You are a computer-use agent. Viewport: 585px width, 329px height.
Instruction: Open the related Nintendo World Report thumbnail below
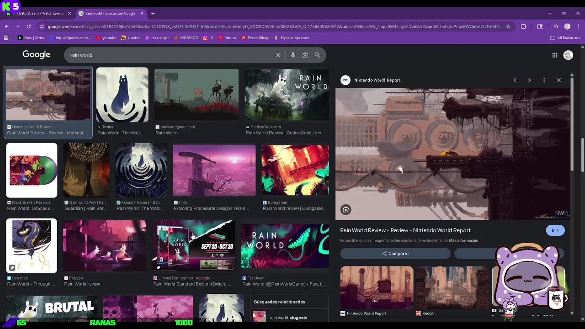coord(377,288)
